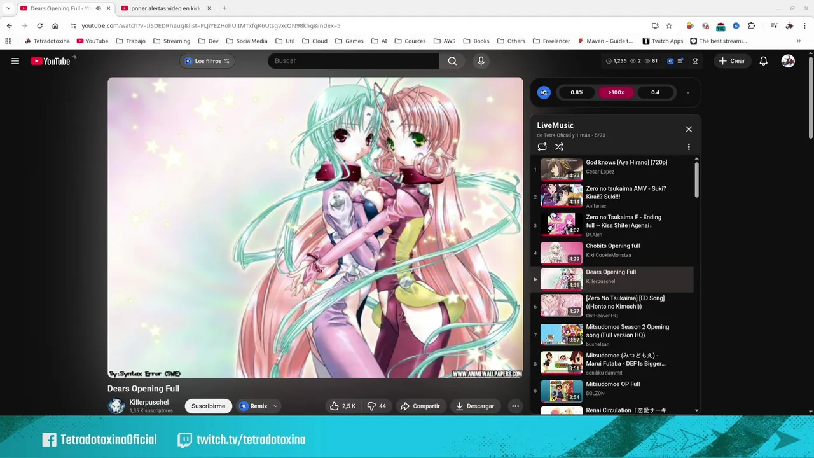
Task: Bookmark page with star icon
Action: click(x=669, y=25)
